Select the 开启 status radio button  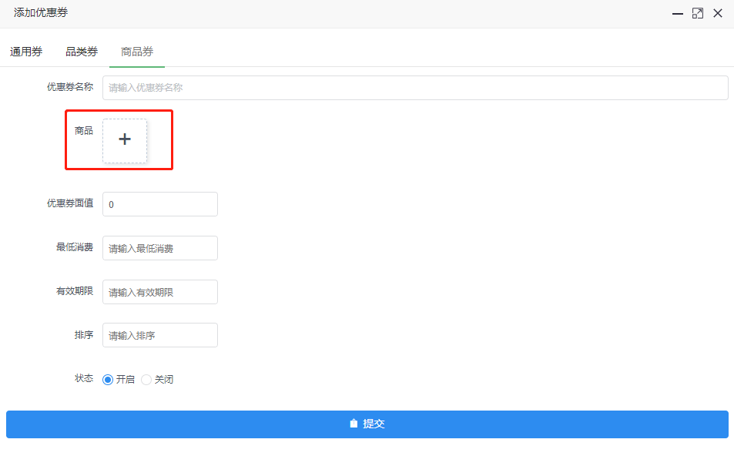pos(108,380)
